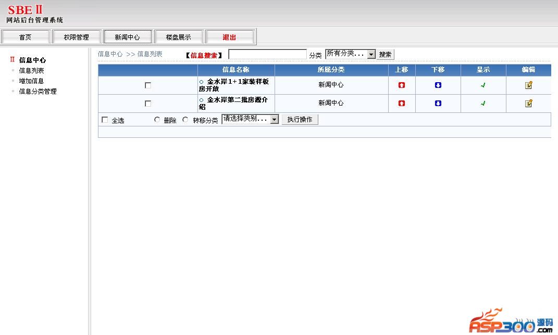
Task: Check the box for 金水岸1+1家装样板房开放 row
Action: click(x=148, y=85)
